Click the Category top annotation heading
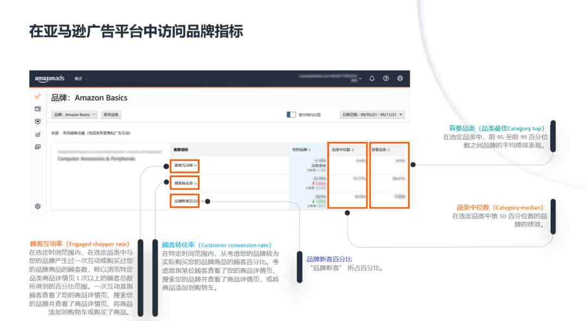The width and height of the screenshot is (587, 321). [x=496, y=128]
